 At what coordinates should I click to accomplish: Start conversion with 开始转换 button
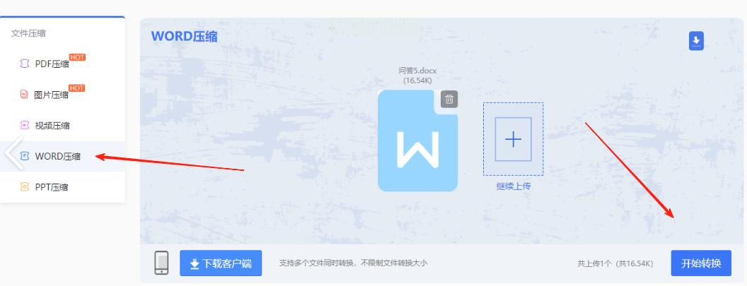coord(701,263)
